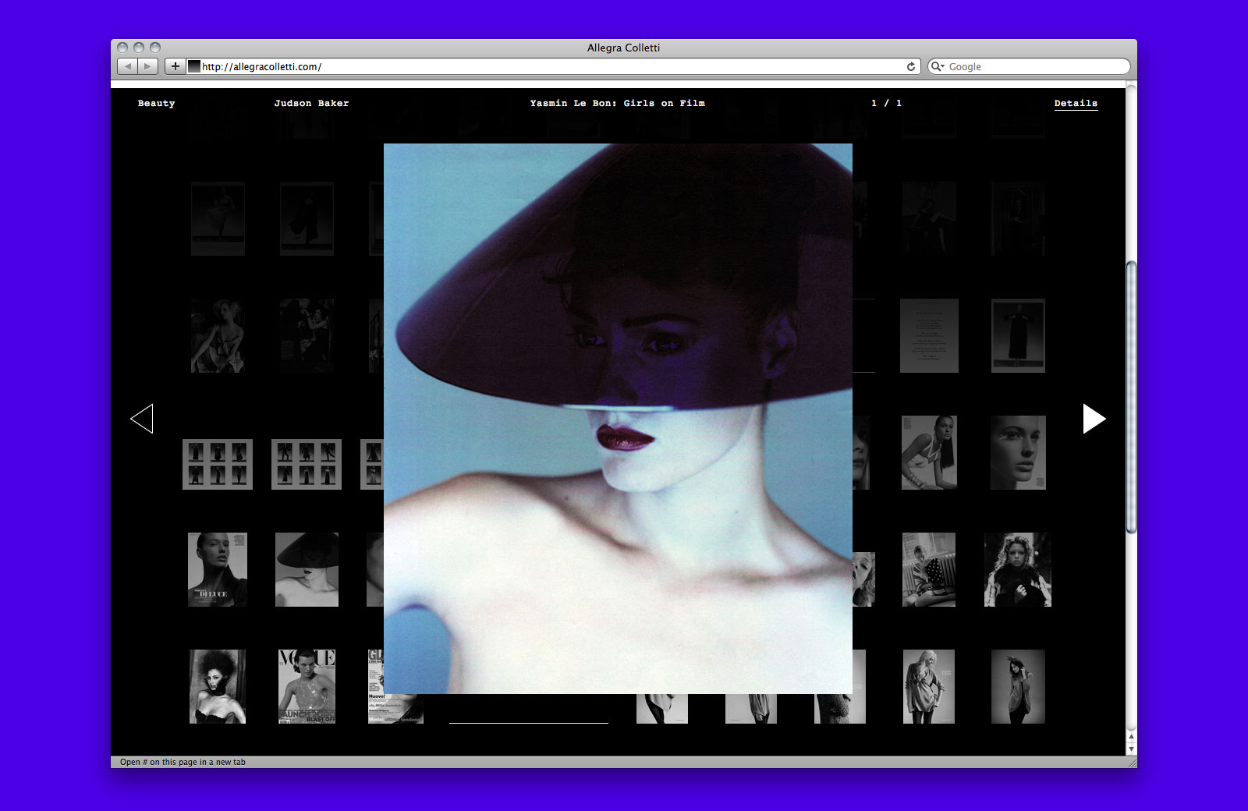Open the curly-haired model thumbnail at bottom left
This screenshot has width=1248, height=811.
pos(218,686)
